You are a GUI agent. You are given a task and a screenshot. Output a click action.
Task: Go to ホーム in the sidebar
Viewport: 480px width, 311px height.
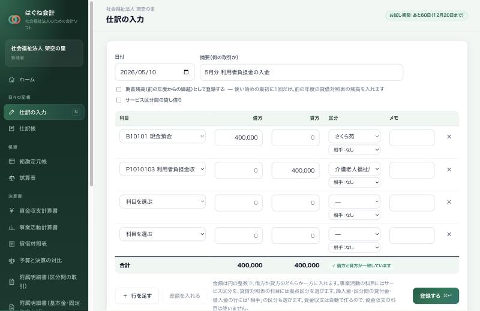44,80
